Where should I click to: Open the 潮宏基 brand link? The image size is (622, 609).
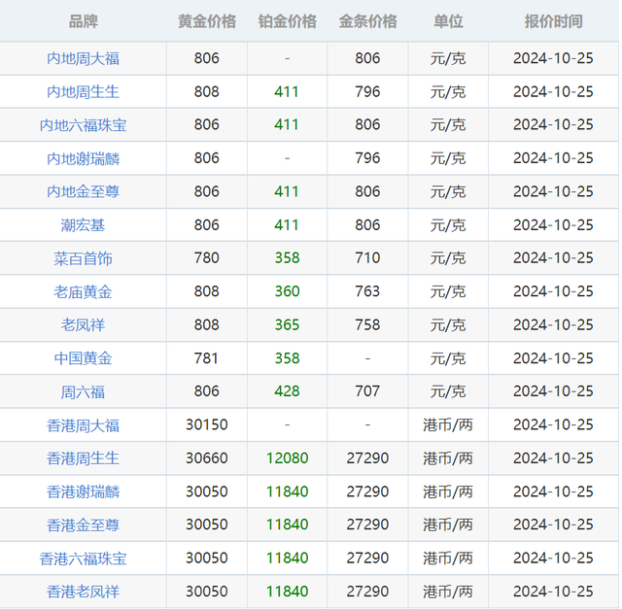coord(83,225)
